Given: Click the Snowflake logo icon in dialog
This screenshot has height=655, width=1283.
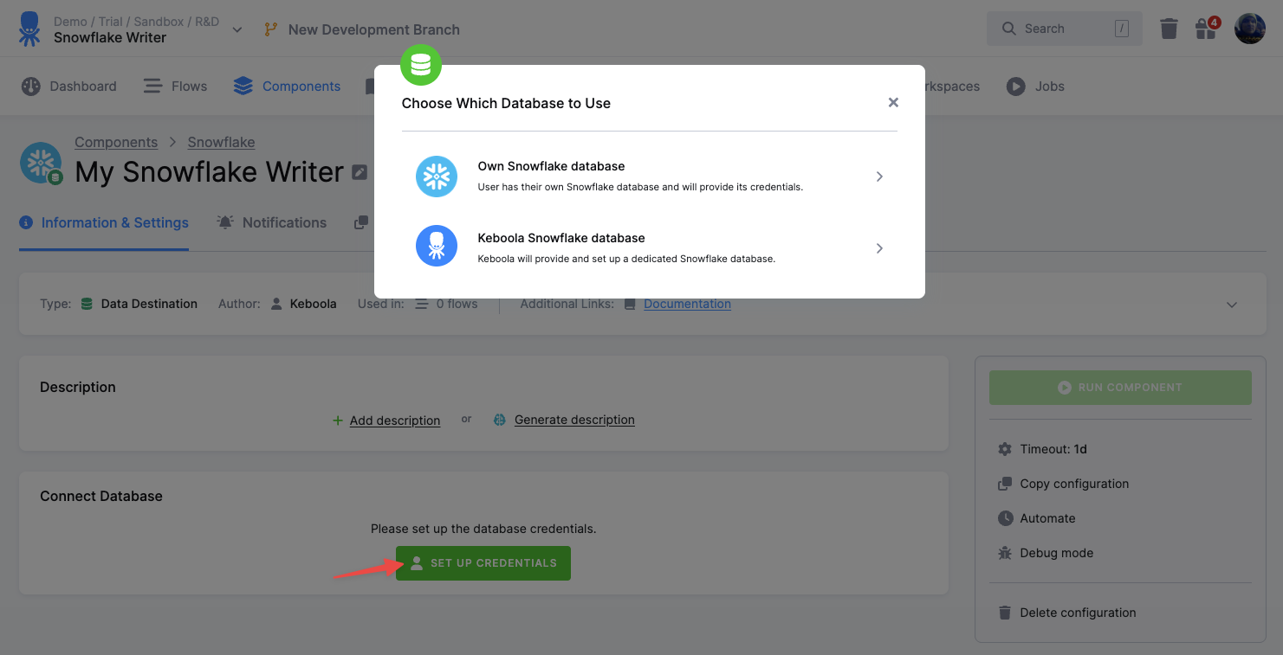Looking at the screenshot, I should point(437,177).
